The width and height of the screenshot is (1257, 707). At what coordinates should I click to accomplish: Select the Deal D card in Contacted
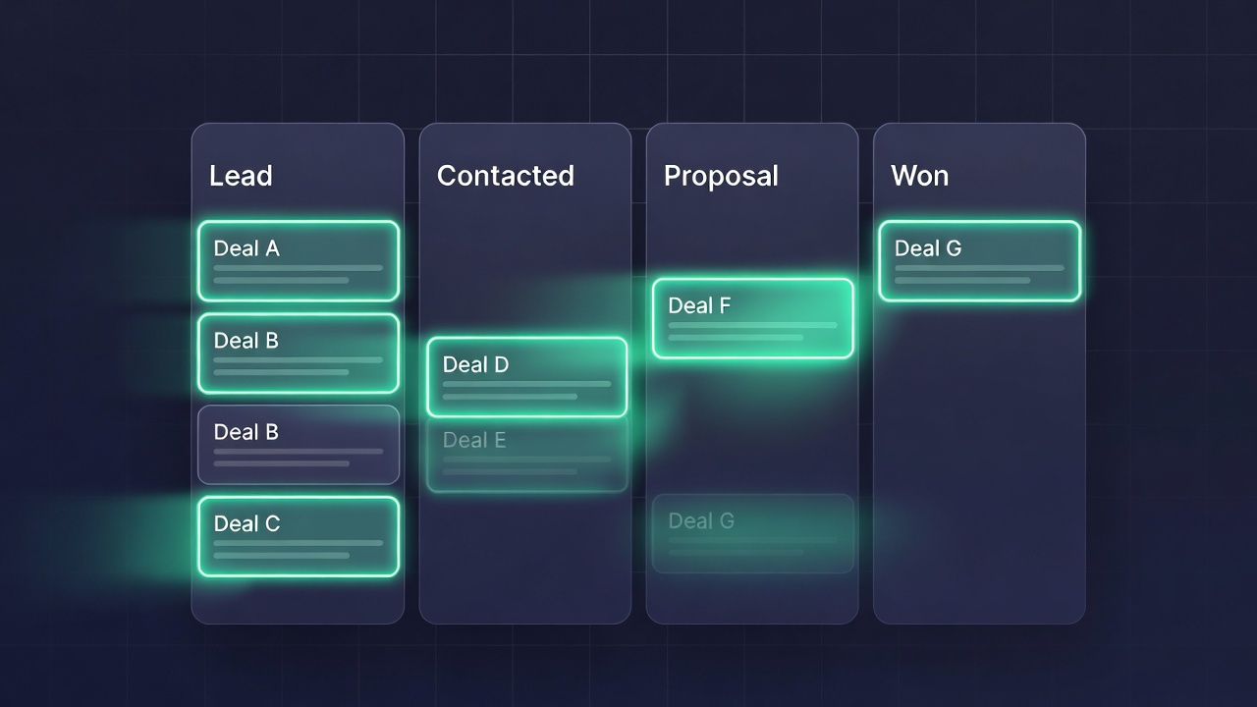(526, 377)
